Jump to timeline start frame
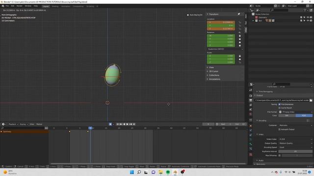The image size is (314, 176). [118, 124]
